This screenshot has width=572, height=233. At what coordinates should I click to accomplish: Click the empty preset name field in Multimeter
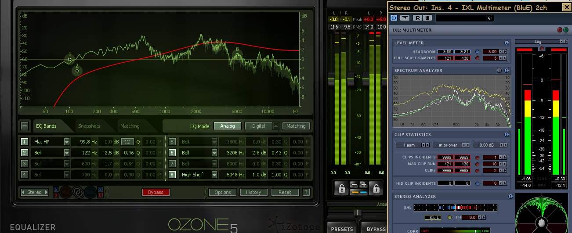click(461, 18)
